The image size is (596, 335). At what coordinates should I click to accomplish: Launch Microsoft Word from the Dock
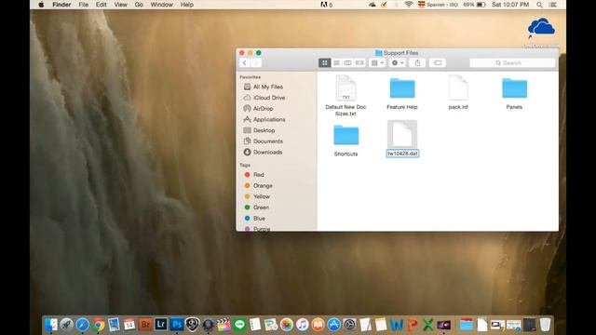point(397,325)
